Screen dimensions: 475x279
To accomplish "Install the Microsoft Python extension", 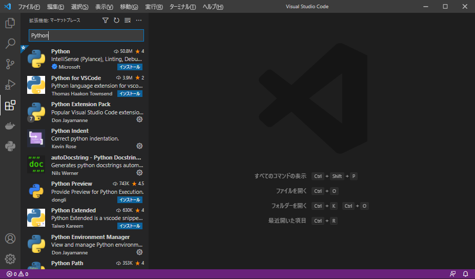I will click(x=130, y=67).
